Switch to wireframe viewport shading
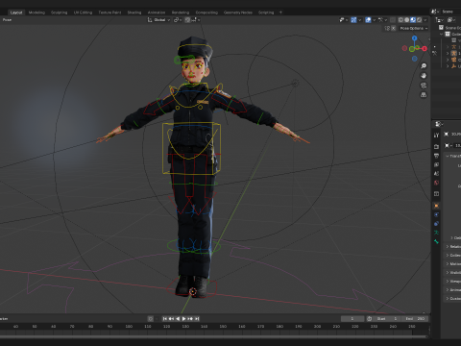461x346 pixels. pos(400,20)
